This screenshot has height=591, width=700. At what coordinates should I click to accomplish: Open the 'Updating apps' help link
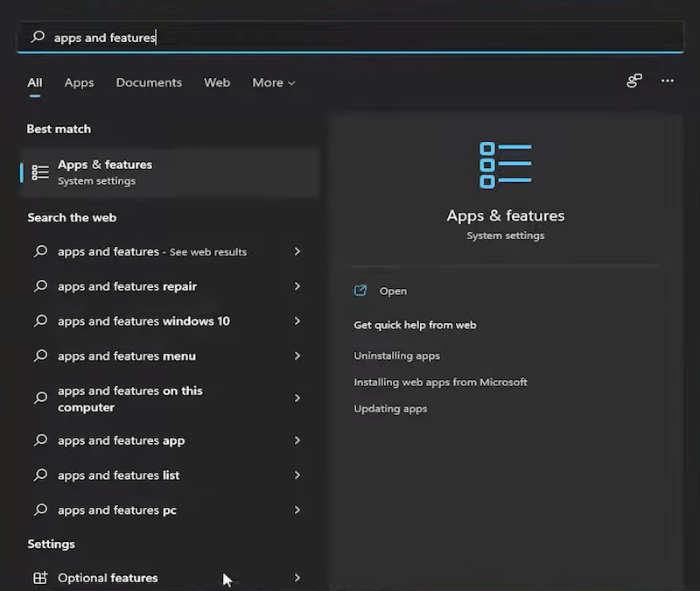click(390, 409)
